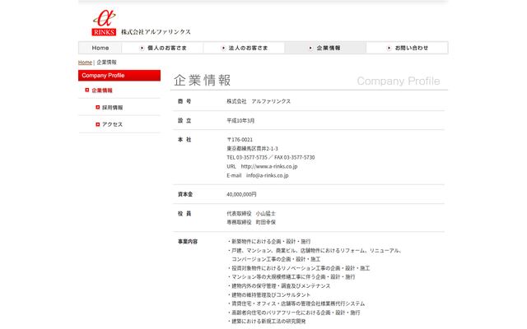The image size is (527, 329).
Task: Select the 企業情報 navigation tab
Action: coord(325,48)
